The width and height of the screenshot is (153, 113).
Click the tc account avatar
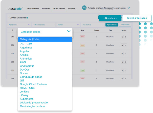coord(84,8)
